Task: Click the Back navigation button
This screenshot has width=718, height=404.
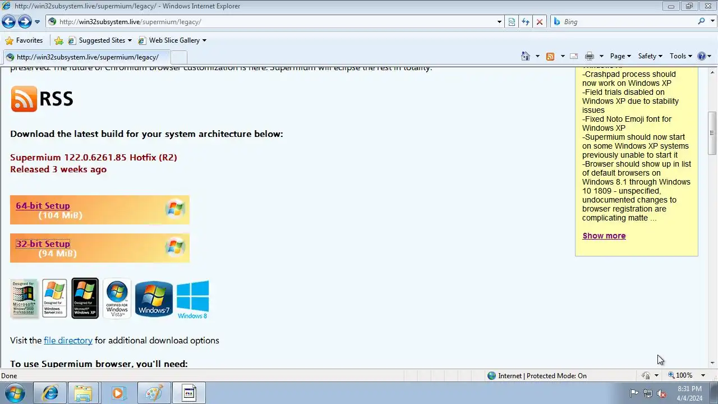Action: click(8, 22)
